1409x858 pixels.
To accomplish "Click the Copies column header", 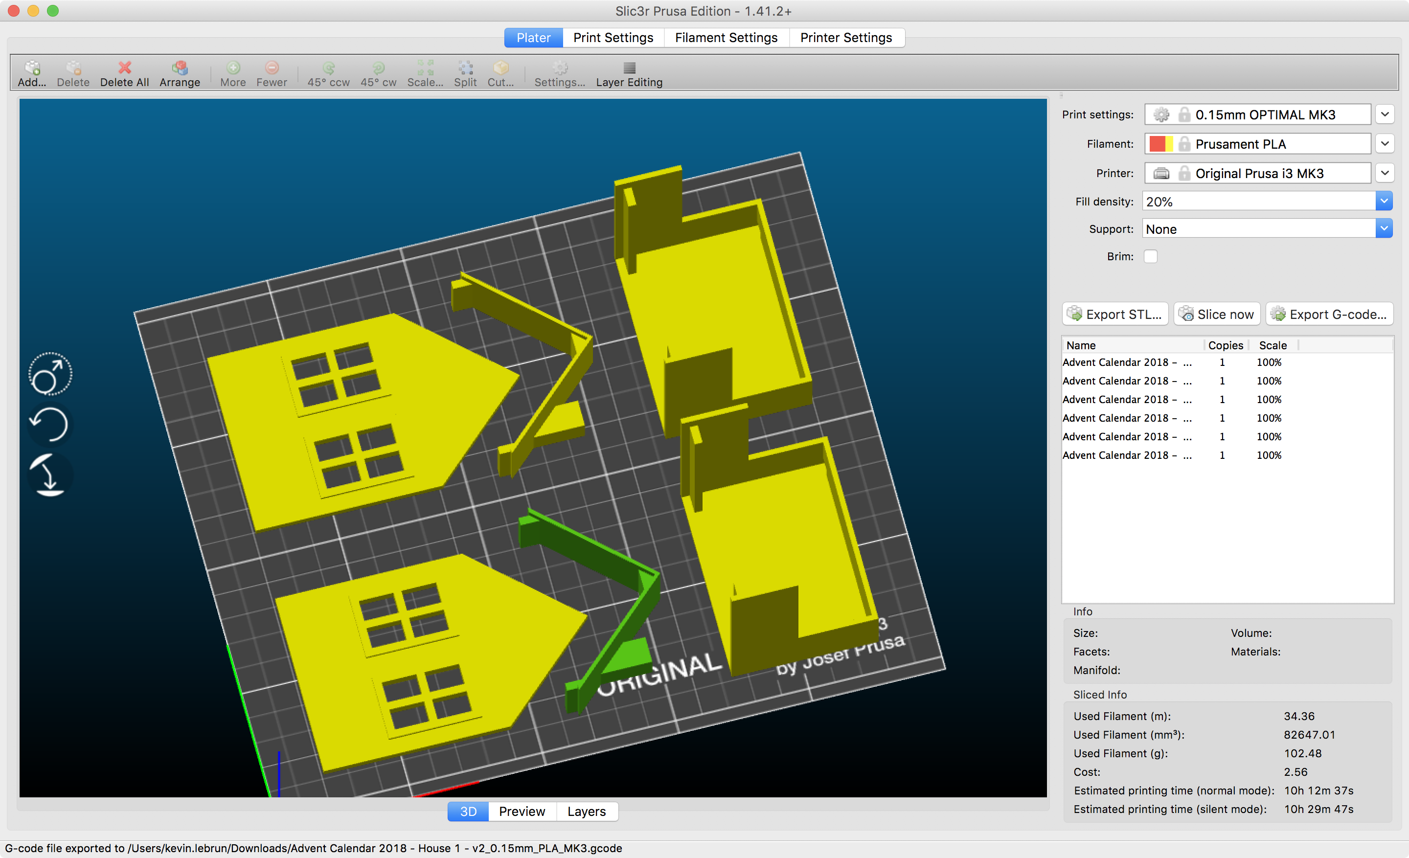I will point(1226,345).
